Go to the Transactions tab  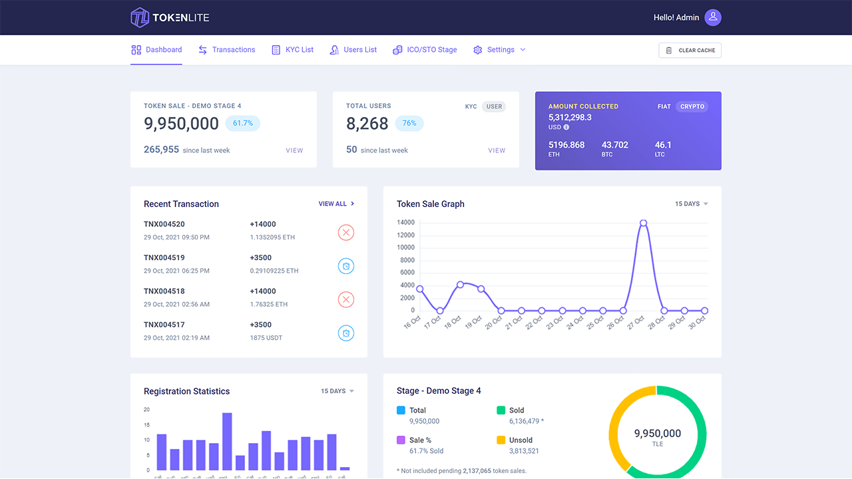[x=227, y=50]
